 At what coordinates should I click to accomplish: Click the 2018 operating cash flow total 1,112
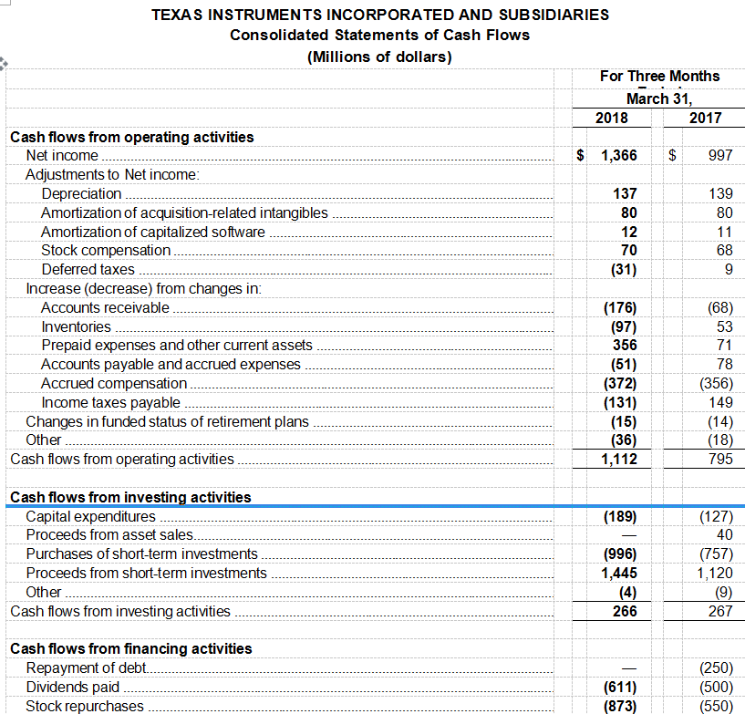coord(618,459)
